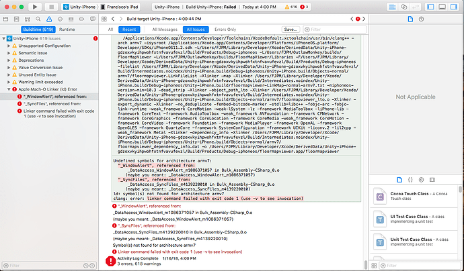Click the 616 warnings indicator
464x271 pixels.
point(291,7)
